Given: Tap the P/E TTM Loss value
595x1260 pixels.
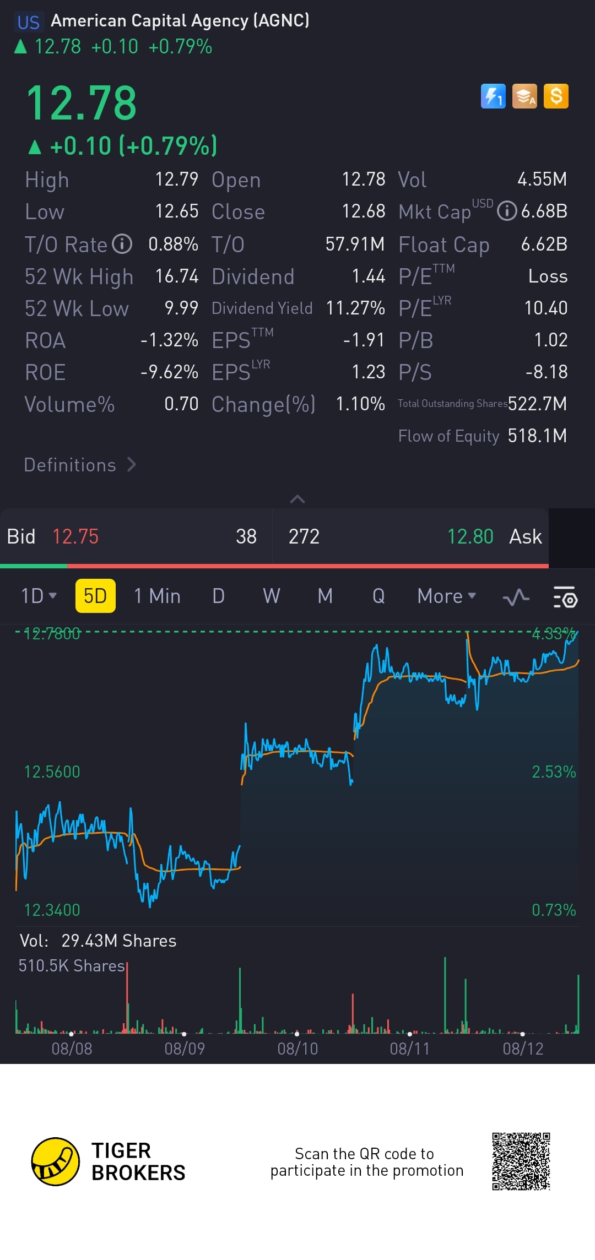Looking at the screenshot, I should (x=548, y=276).
